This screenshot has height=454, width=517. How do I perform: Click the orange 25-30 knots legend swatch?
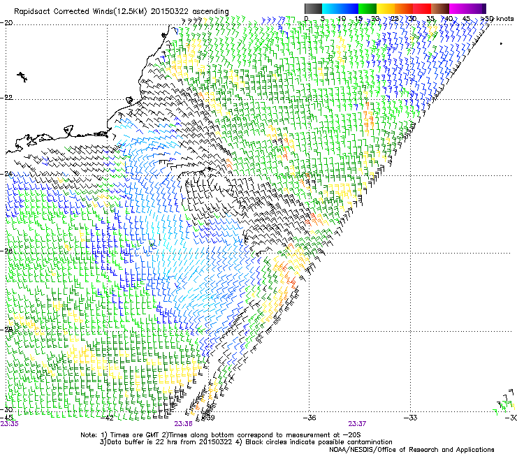pos(404,8)
